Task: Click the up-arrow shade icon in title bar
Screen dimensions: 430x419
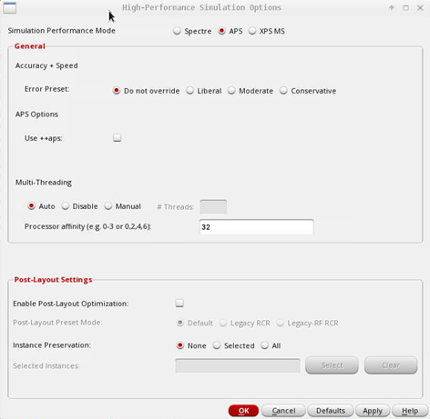Action: pos(392,8)
